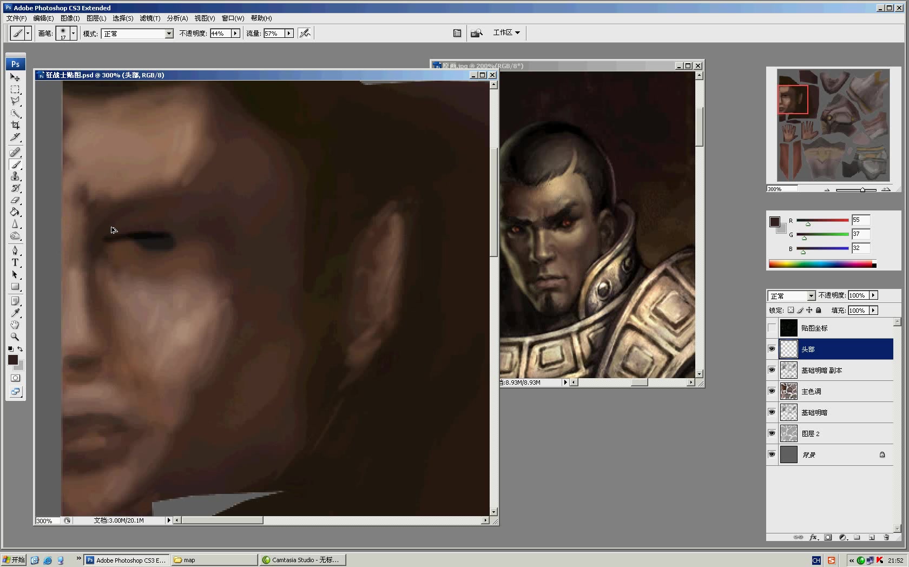This screenshot has width=909, height=567.
Task: Toggle lock layer position
Action: tap(809, 310)
